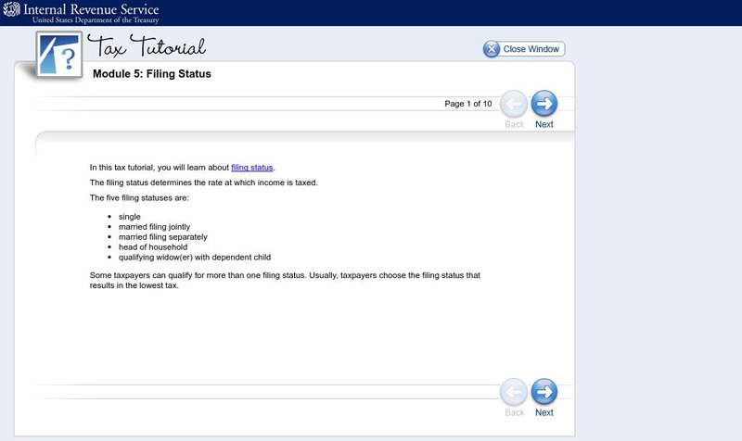742x441 pixels.
Task: Open the filing status link
Action: [x=251, y=168]
